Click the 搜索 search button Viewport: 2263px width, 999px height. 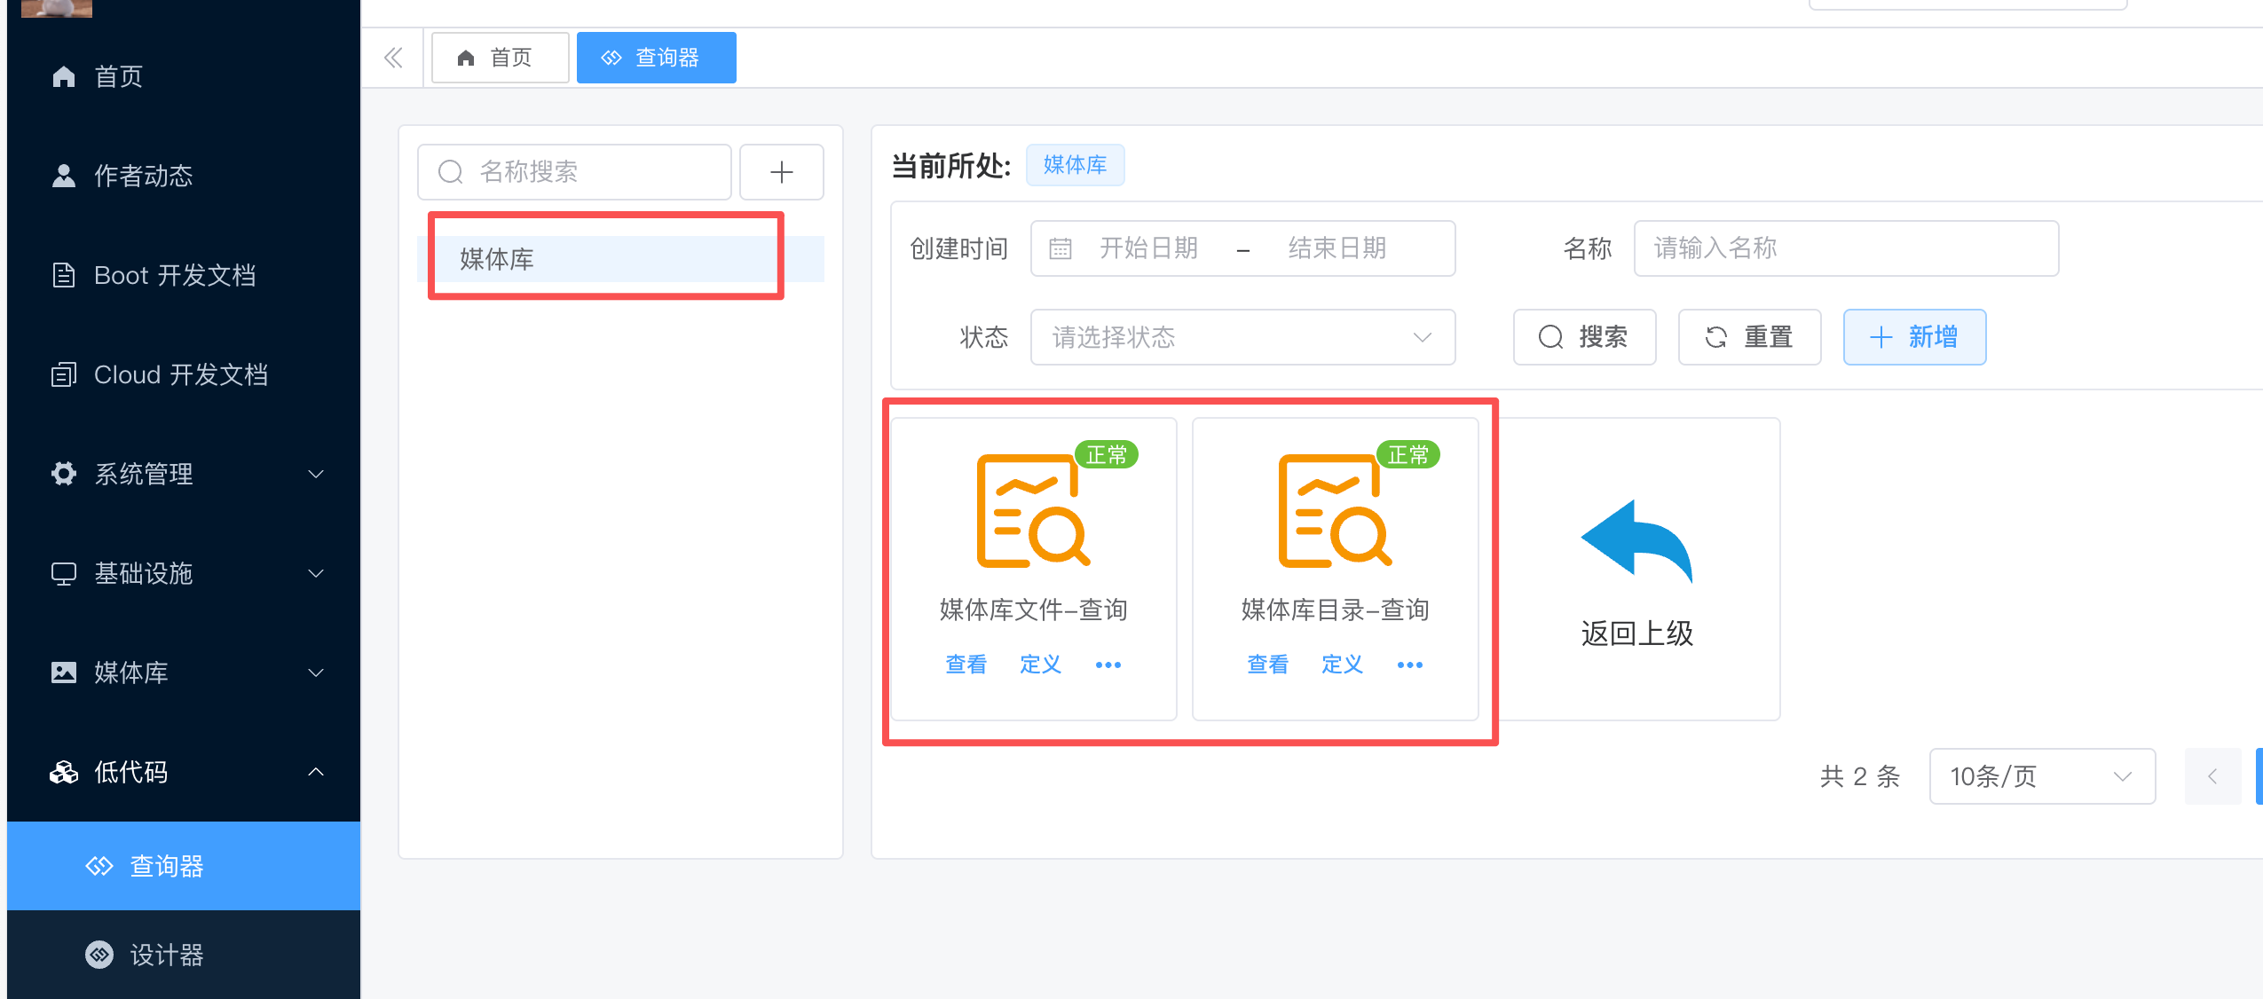[x=1584, y=337]
